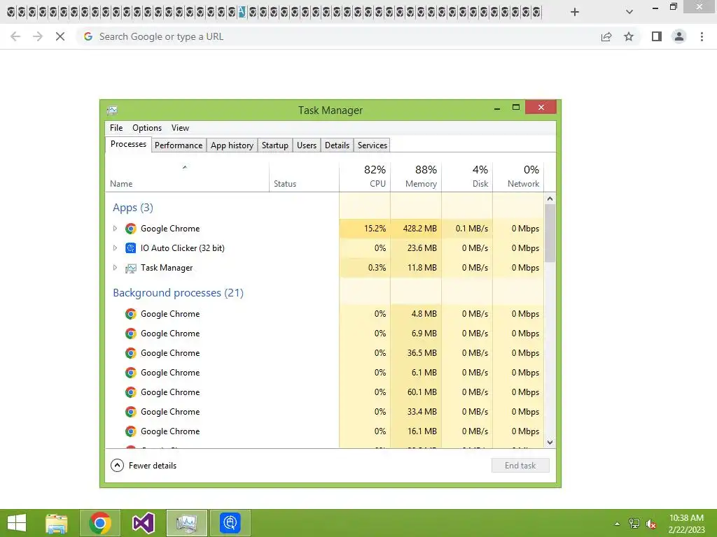Image resolution: width=717 pixels, height=537 pixels.
Task: Go forward with Chrome's forward arrow
Action: tap(38, 36)
